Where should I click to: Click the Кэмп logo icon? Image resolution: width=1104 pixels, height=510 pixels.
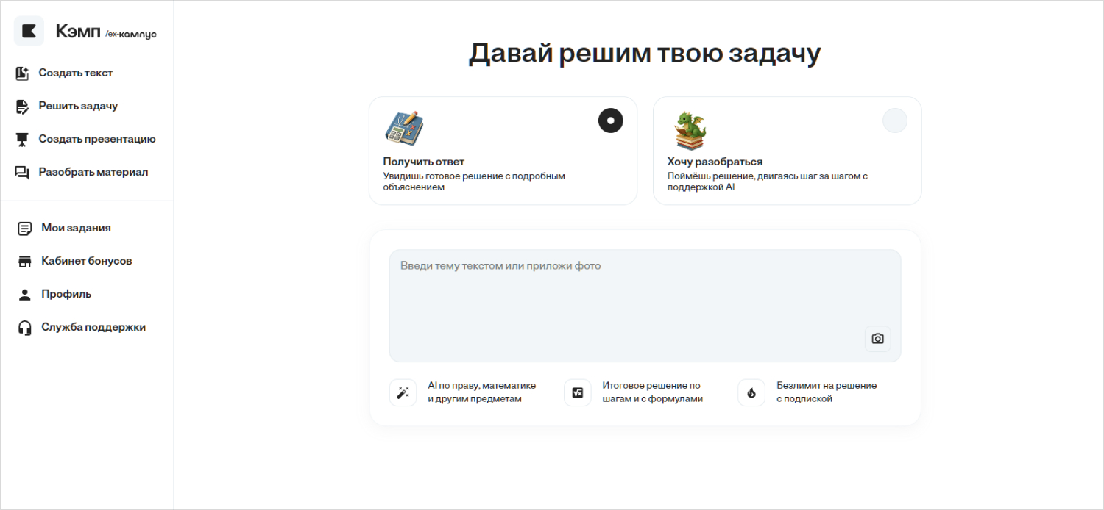[x=29, y=31]
